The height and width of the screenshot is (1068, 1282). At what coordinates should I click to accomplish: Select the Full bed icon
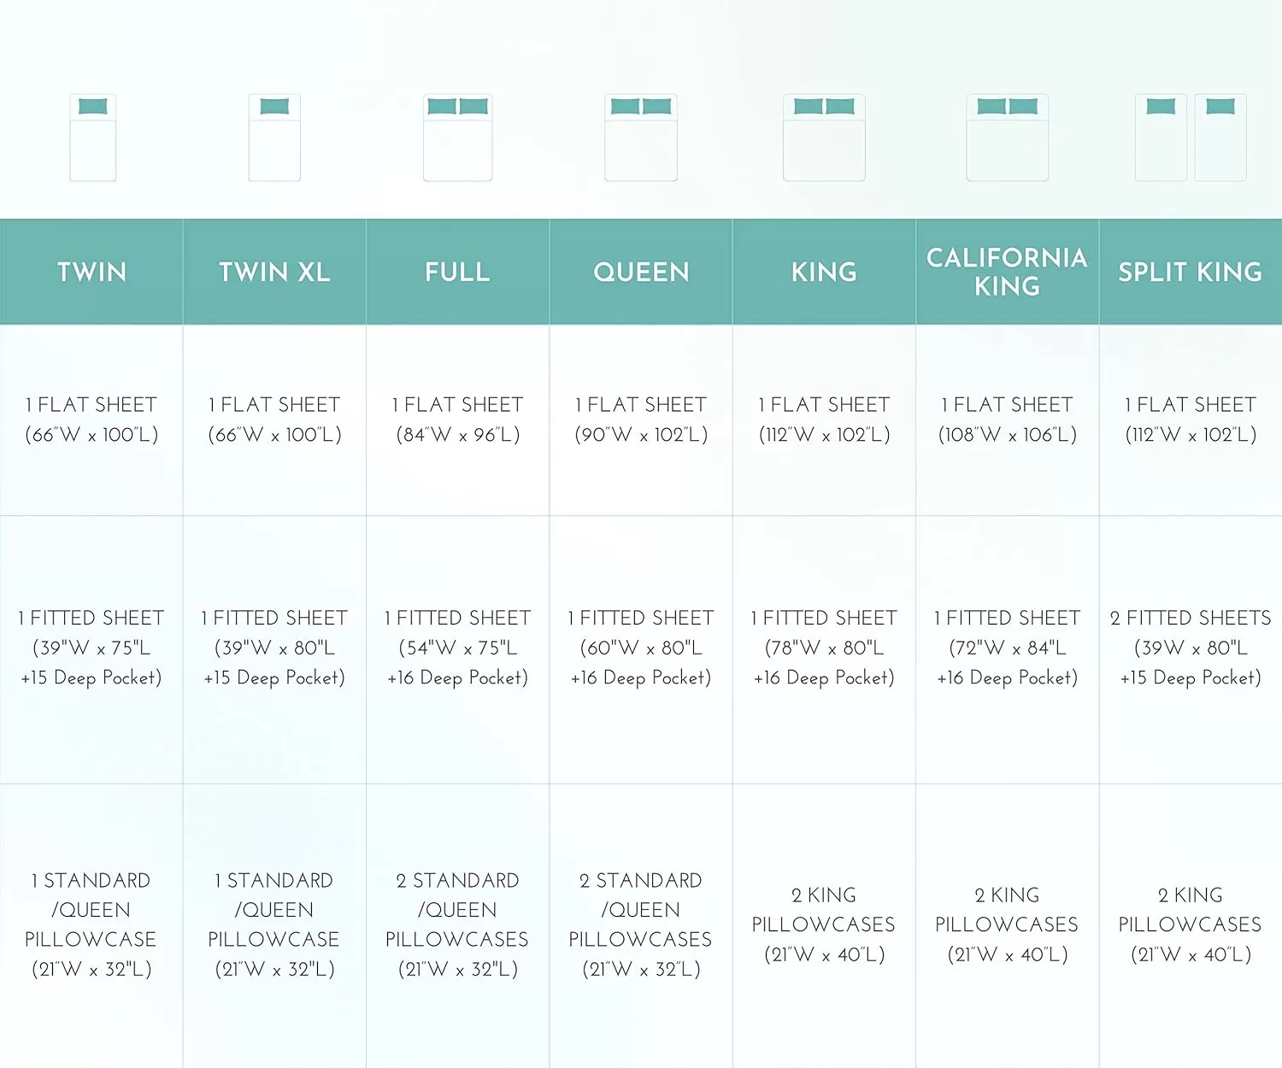click(458, 138)
